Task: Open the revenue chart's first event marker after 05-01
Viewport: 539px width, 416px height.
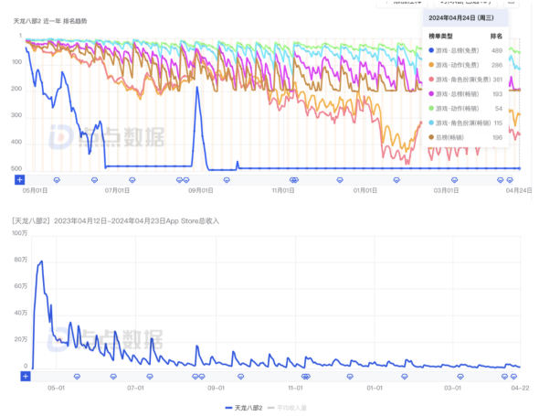Action: (77, 377)
